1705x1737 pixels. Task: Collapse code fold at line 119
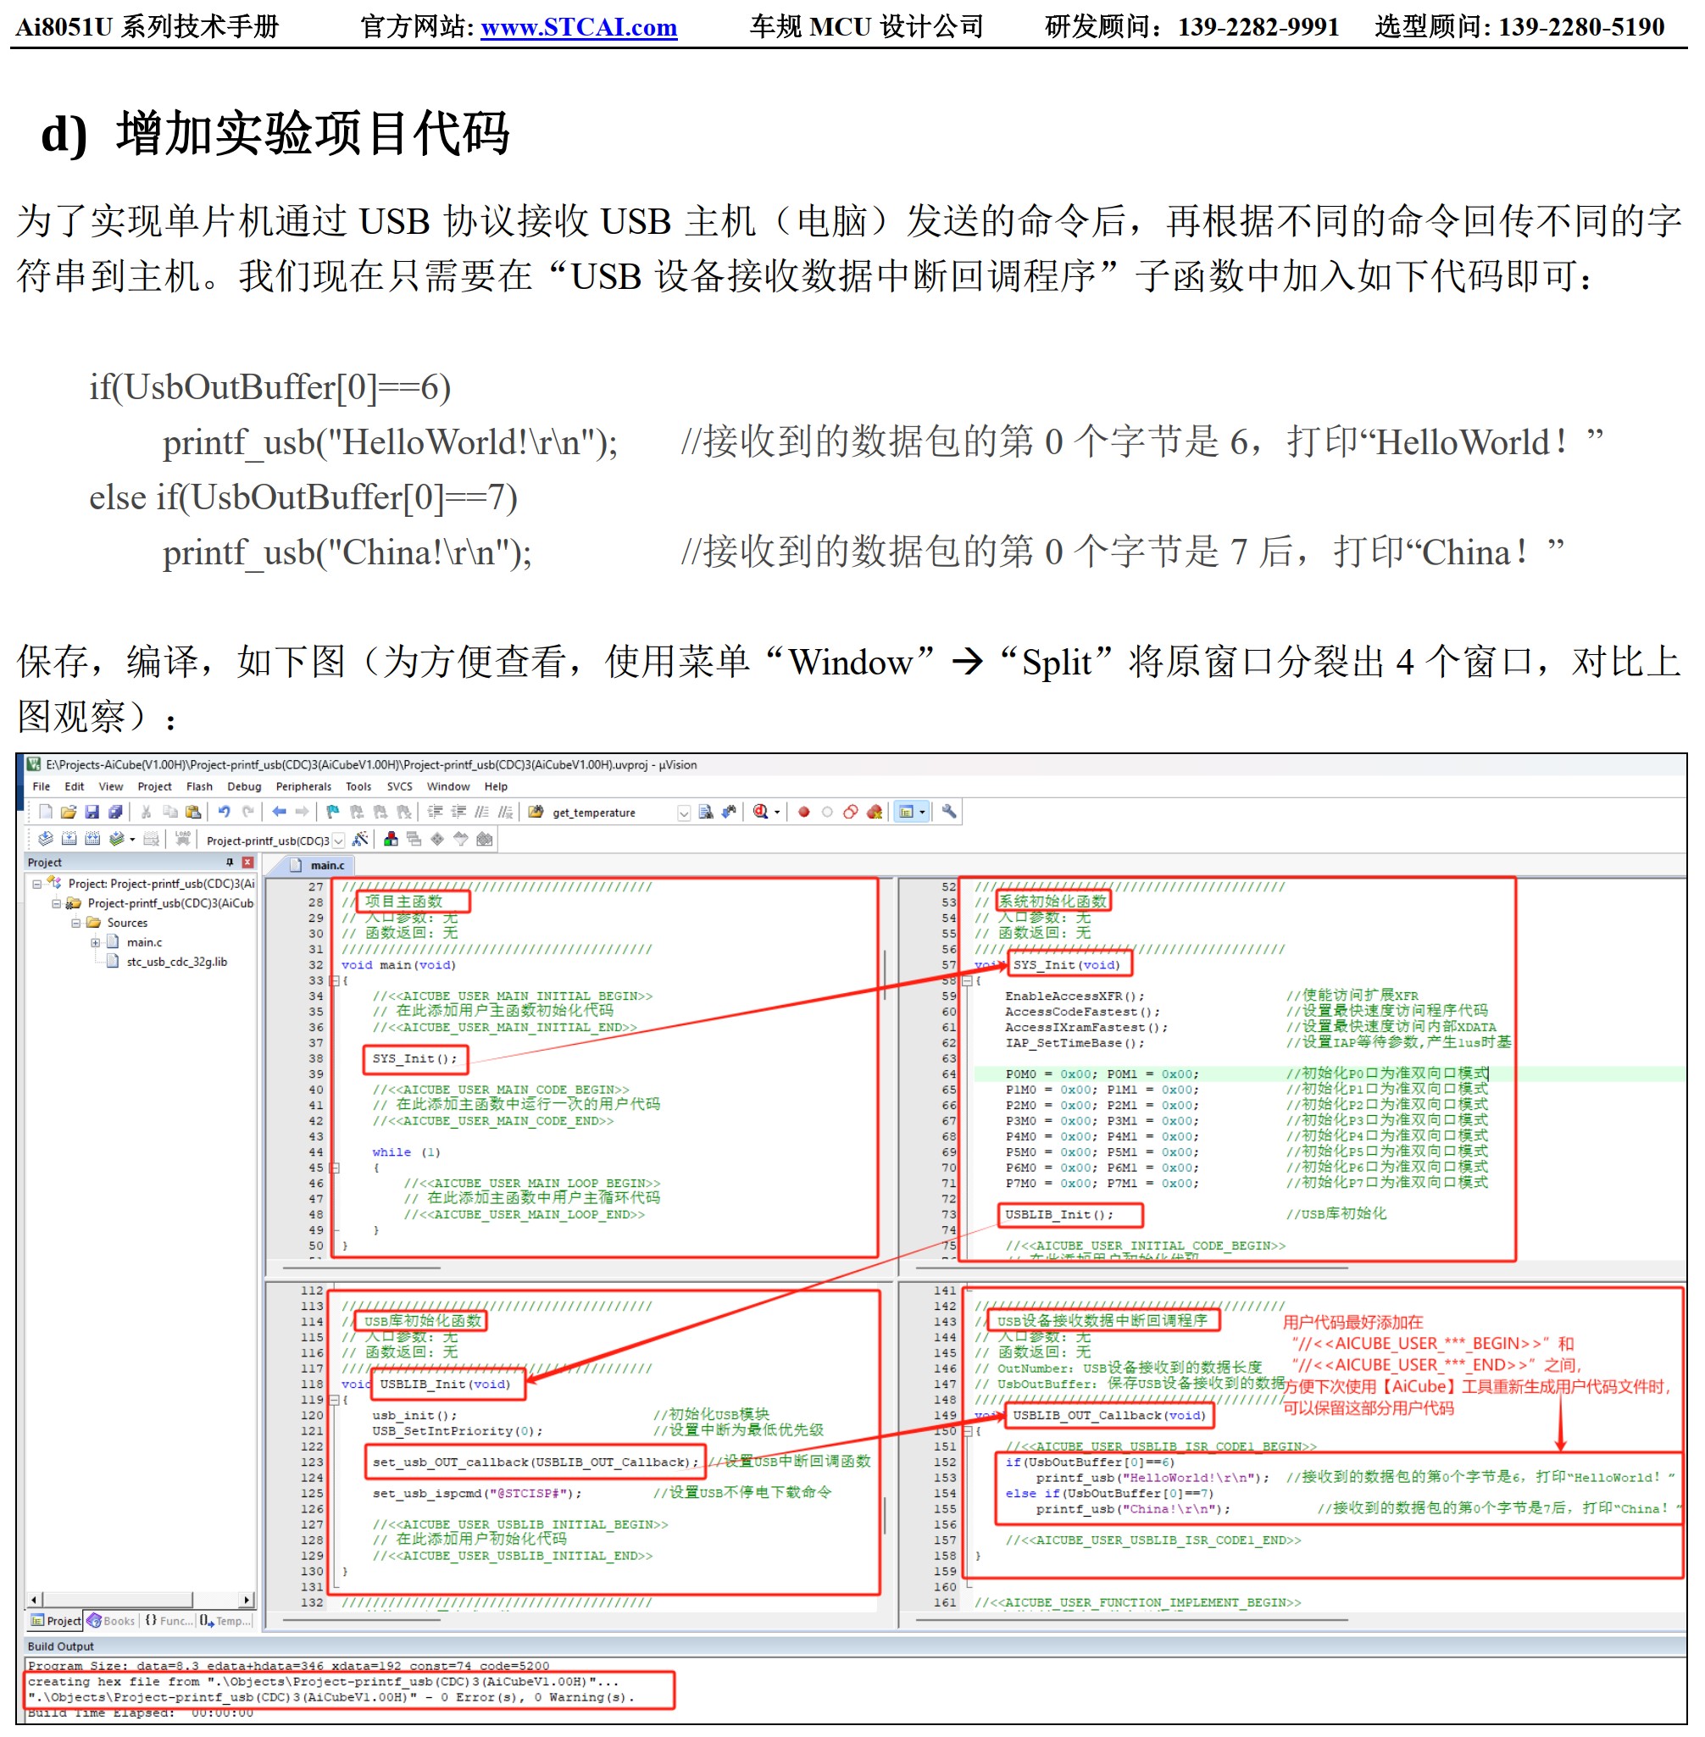click(334, 1401)
